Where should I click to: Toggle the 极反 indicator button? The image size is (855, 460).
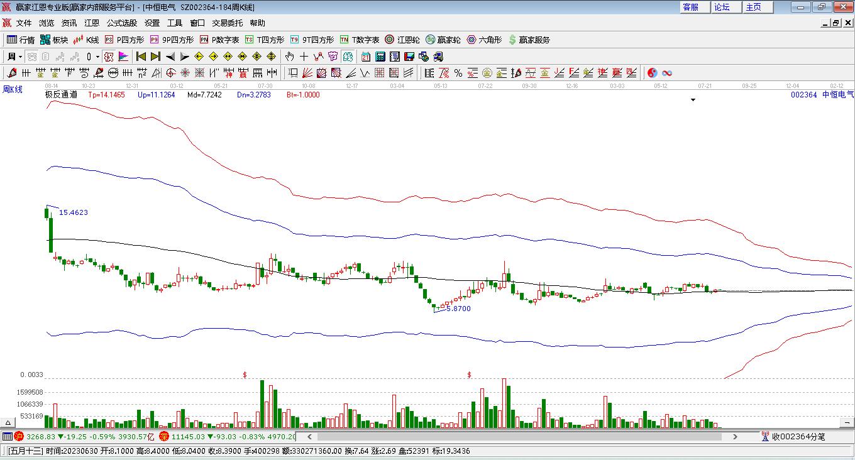click(109, 57)
